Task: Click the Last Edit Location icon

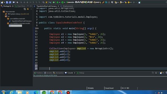Action: click(x=126, y=2)
